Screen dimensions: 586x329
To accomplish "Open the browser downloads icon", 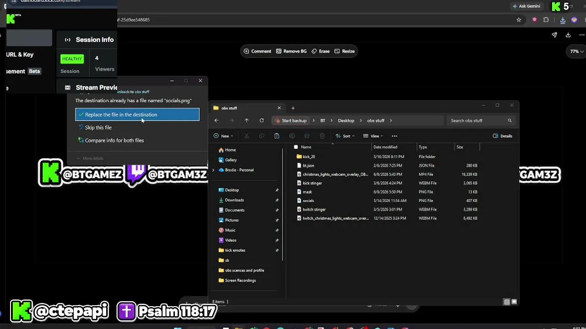I will [x=563, y=20].
